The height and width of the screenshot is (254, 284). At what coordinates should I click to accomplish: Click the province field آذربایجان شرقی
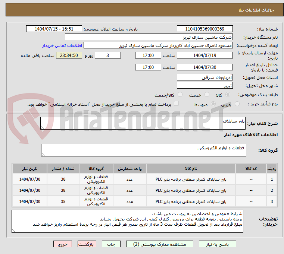point(205,77)
